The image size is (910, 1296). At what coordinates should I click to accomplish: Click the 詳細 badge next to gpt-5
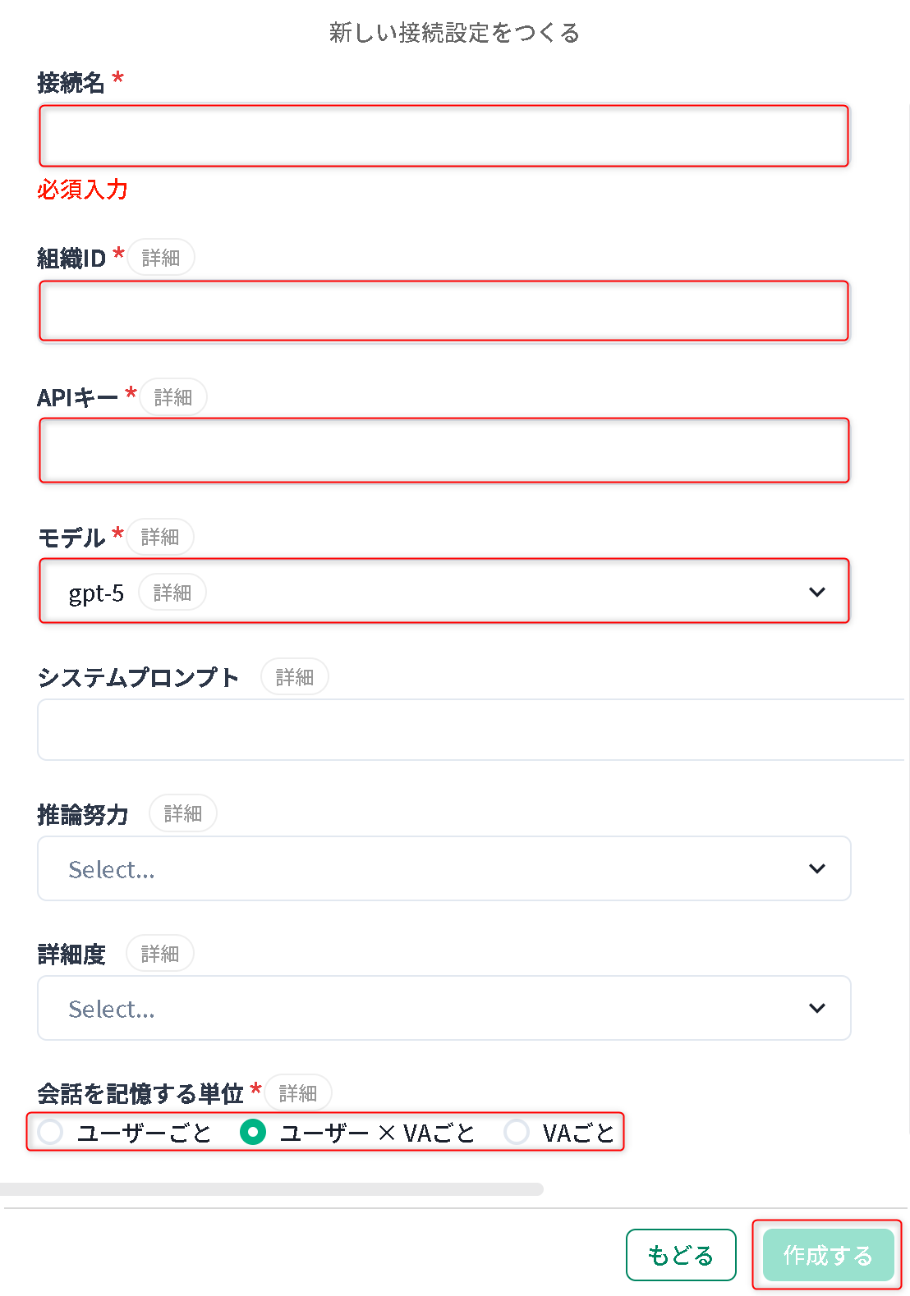172,593
